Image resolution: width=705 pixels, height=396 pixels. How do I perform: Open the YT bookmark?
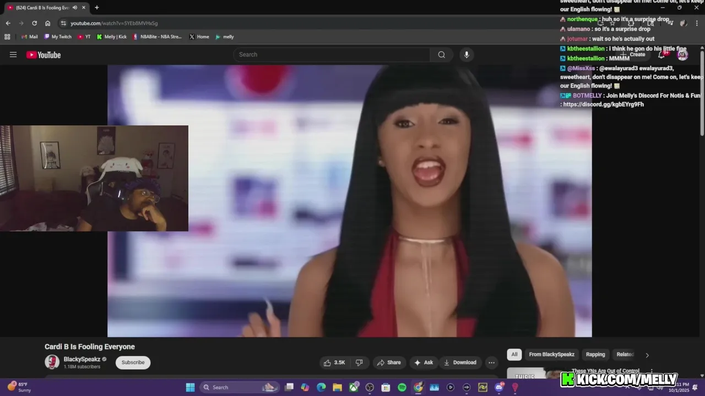coord(84,37)
